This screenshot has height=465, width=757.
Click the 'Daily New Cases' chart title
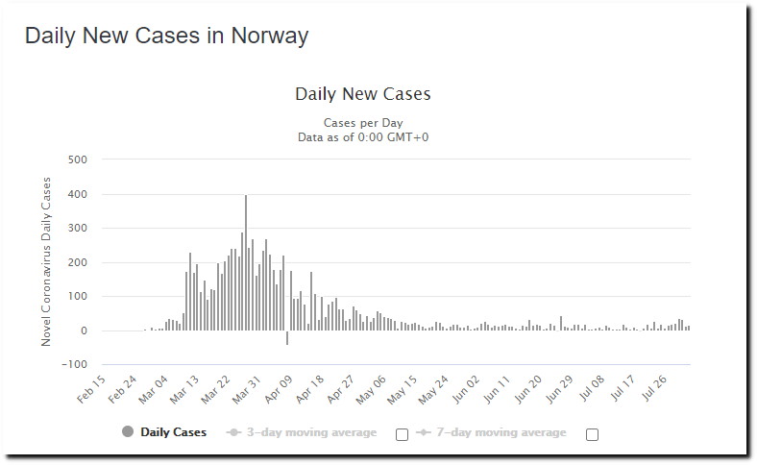coord(362,94)
